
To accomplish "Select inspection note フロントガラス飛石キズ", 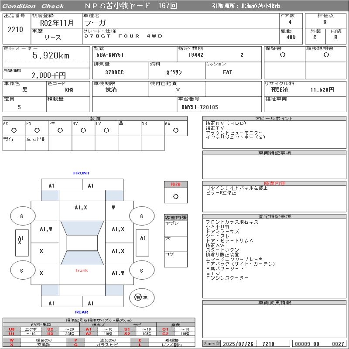I will tap(232, 222).
